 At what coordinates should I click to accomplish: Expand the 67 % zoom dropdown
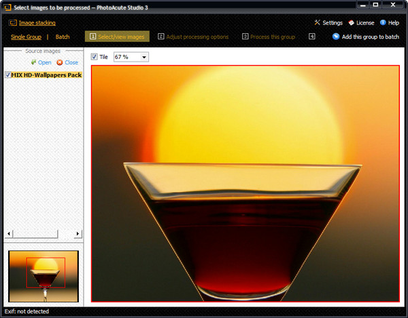click(144, 57)
